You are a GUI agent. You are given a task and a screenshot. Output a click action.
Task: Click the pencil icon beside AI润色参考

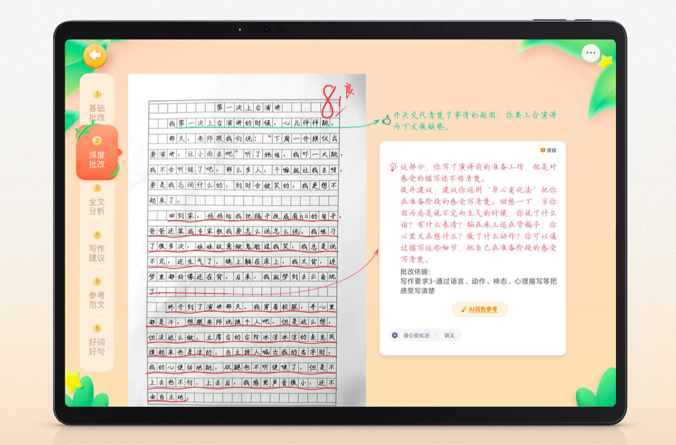pos(464,309)
